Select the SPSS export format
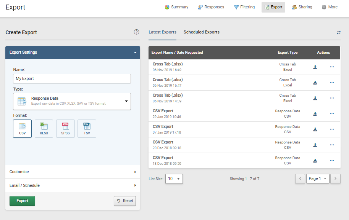 click(x=65, y=128)
